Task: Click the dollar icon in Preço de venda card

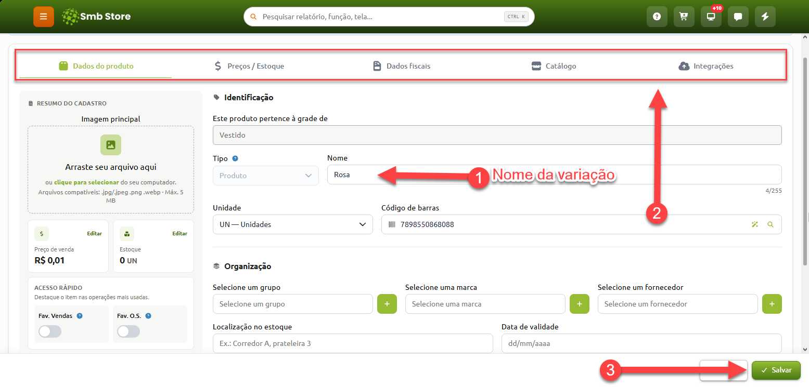Action: pyautogui.click(x=42, y=234)
